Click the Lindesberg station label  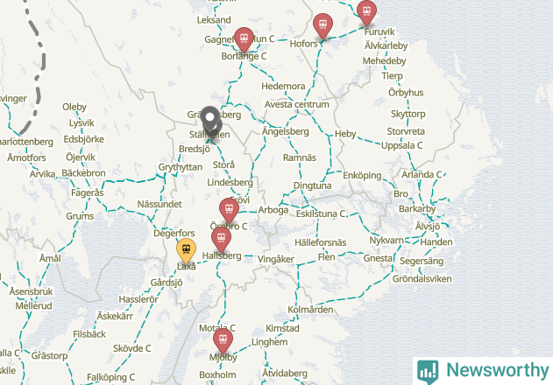click(x=230, y=183)
